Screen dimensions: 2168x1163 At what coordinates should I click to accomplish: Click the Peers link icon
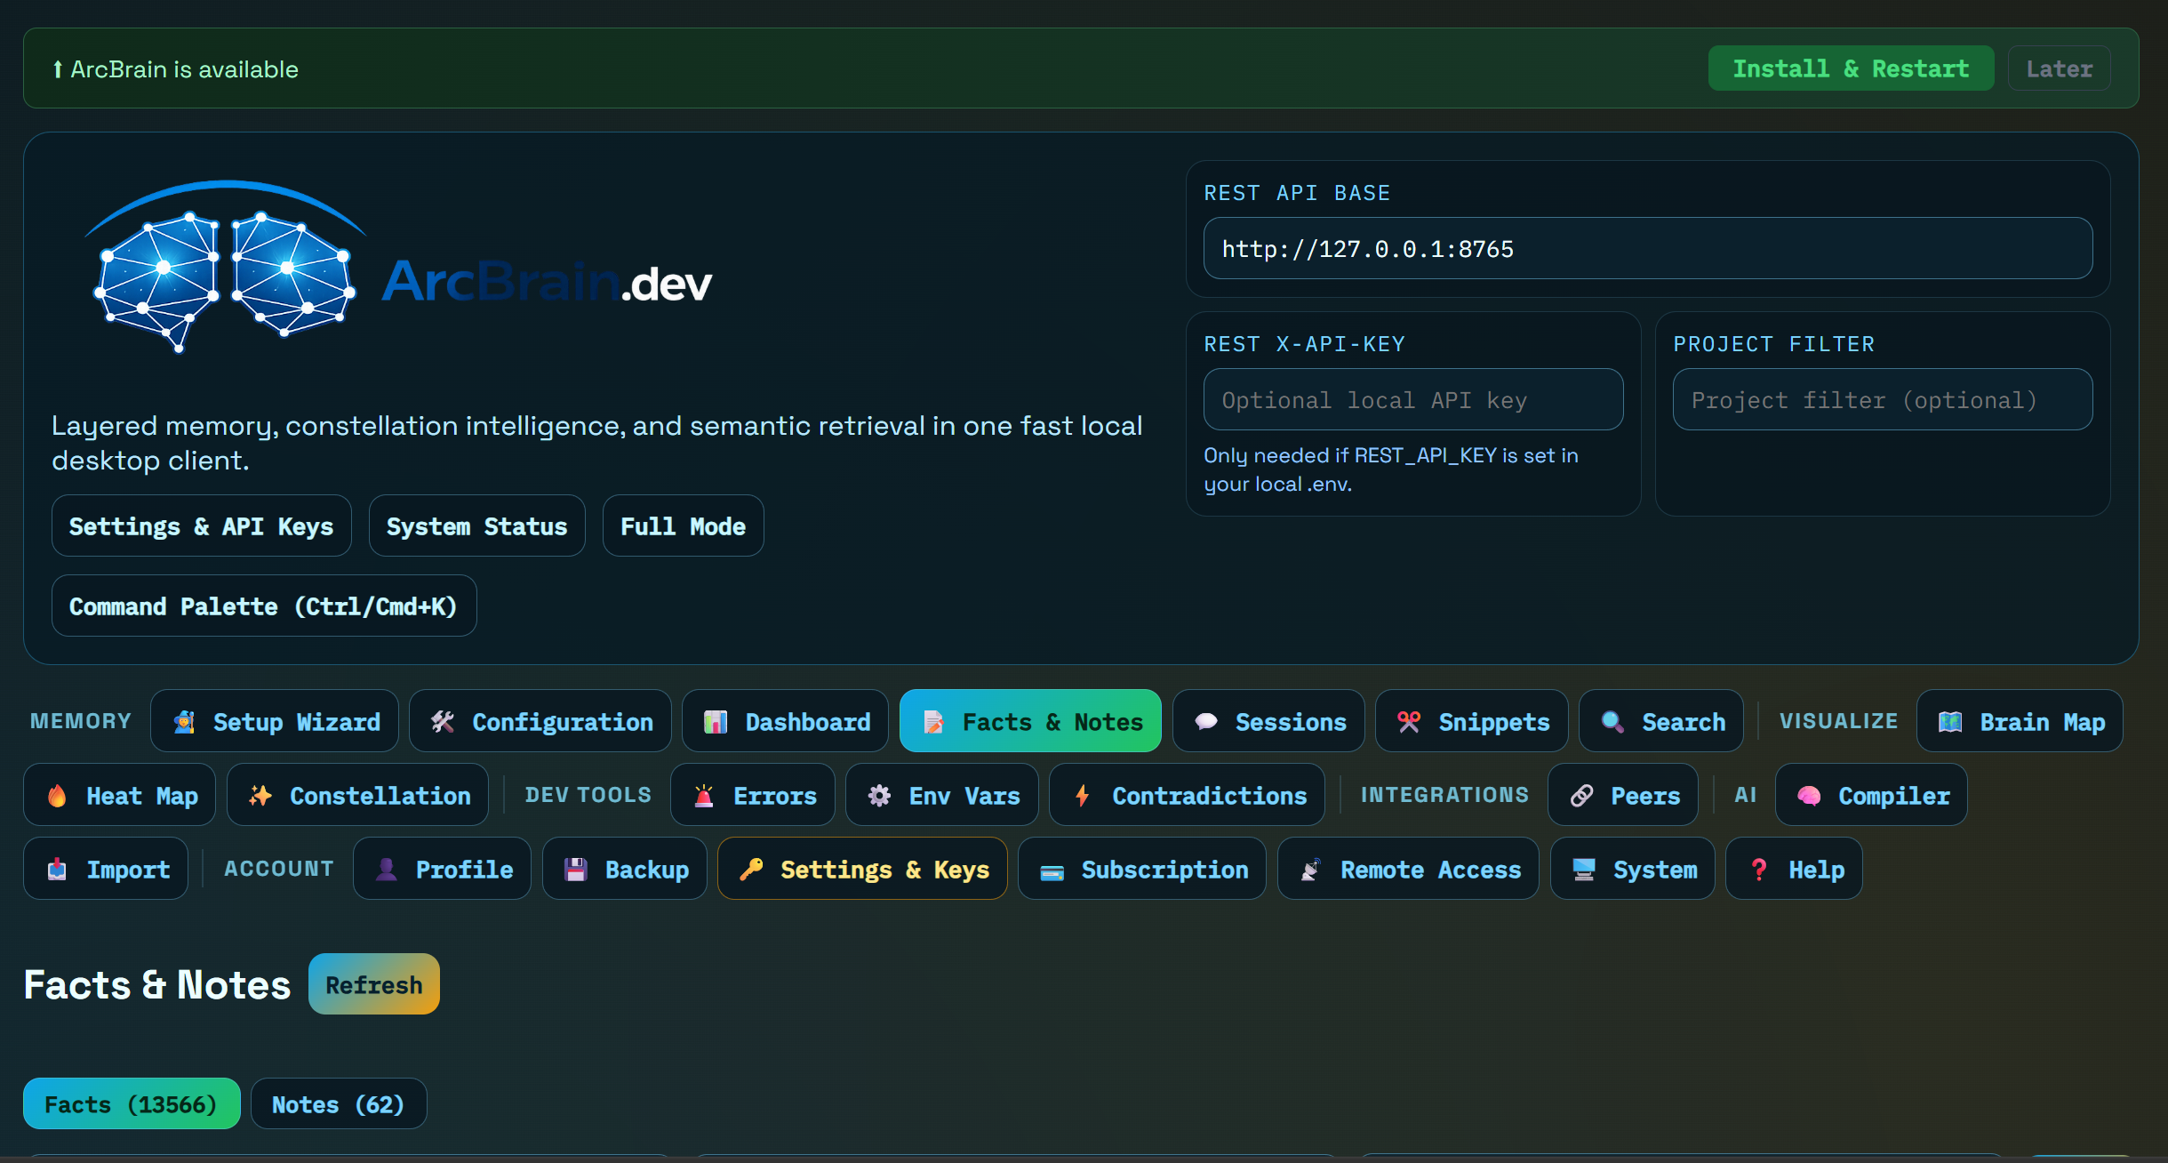[1581, 796]
